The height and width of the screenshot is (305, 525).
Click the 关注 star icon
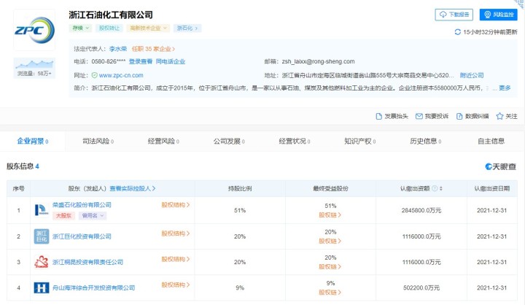[499, 116]
